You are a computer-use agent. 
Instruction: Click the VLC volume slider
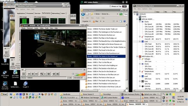(x=80, y=74)
